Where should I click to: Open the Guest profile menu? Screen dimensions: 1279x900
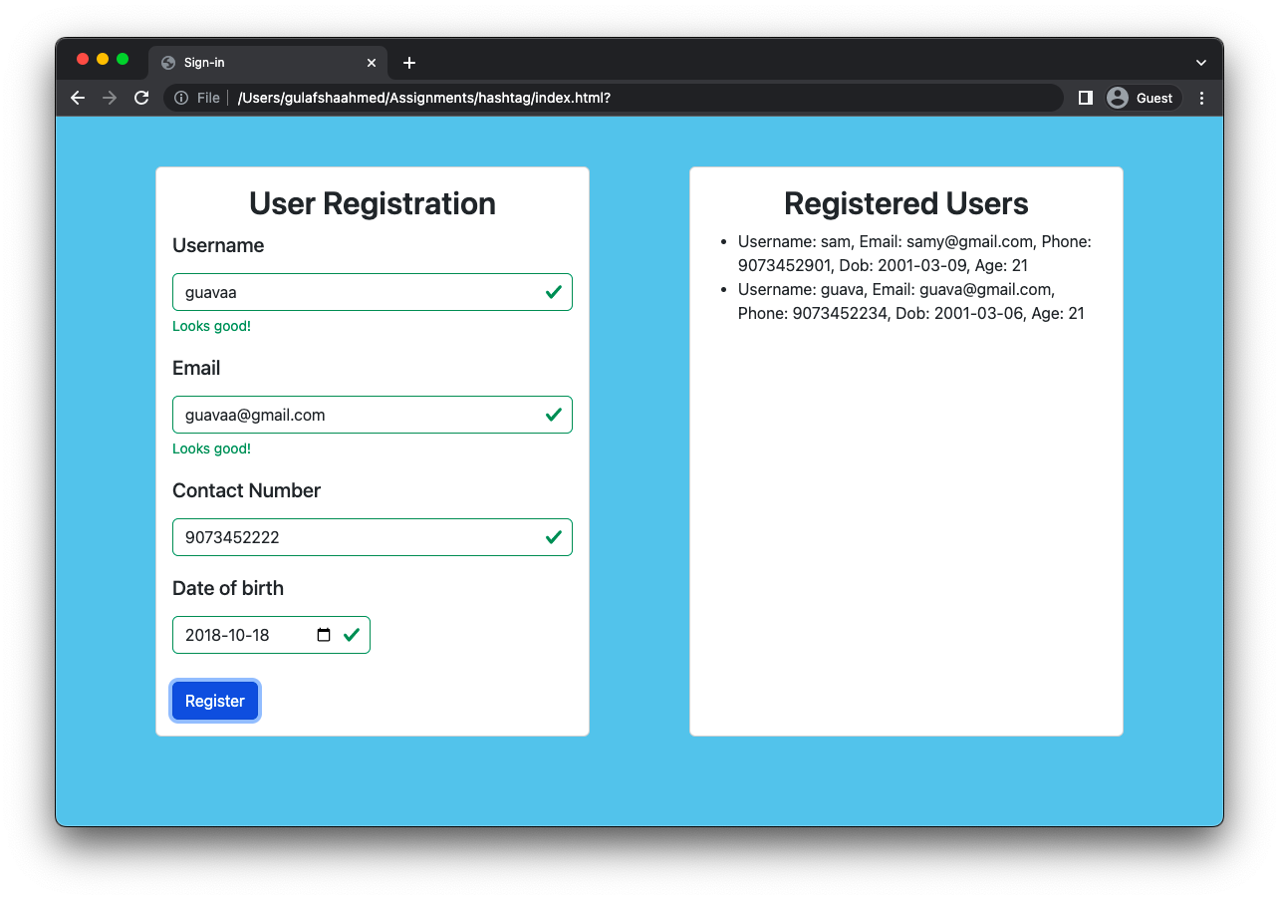[x=1143, y=98]
